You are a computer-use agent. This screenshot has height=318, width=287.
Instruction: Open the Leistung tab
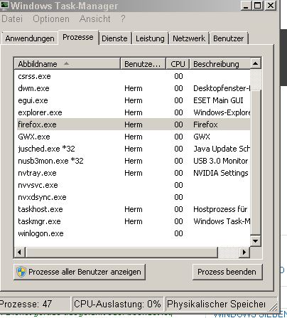(x=150, y=38)
